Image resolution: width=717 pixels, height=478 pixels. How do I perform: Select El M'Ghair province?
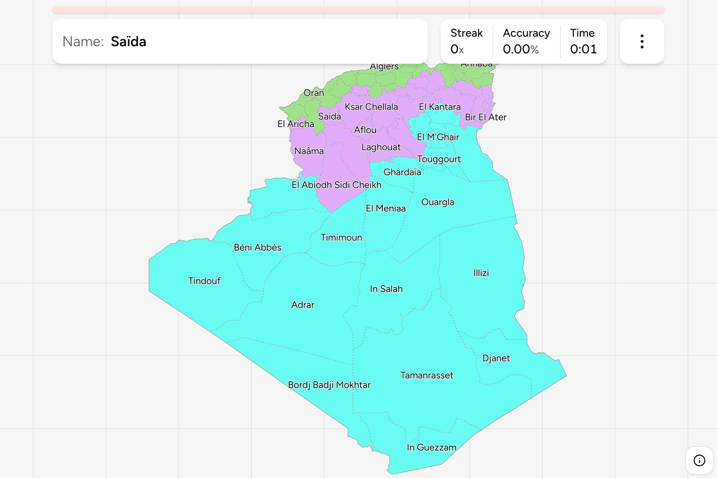[x=438, y=137]
